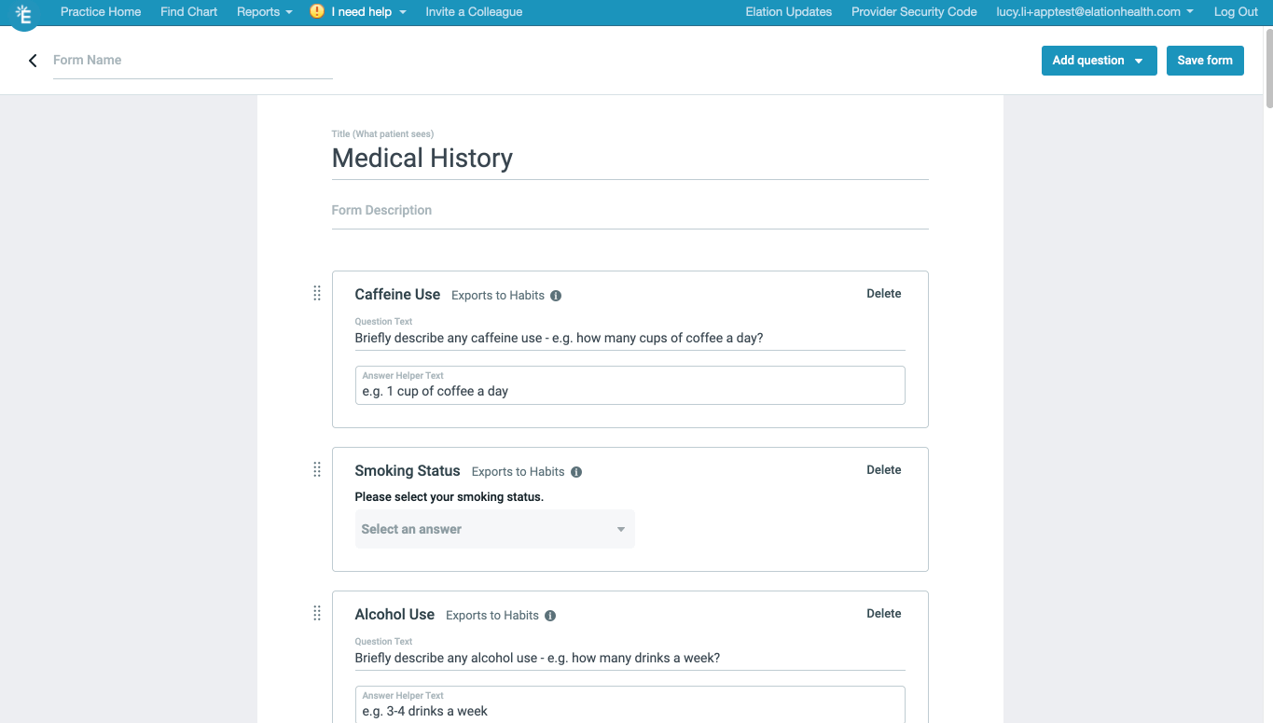Open the Smoking Status answer selector
Image resolution: width=1273 pixels, height=723 pixels.
pos(494,529)
